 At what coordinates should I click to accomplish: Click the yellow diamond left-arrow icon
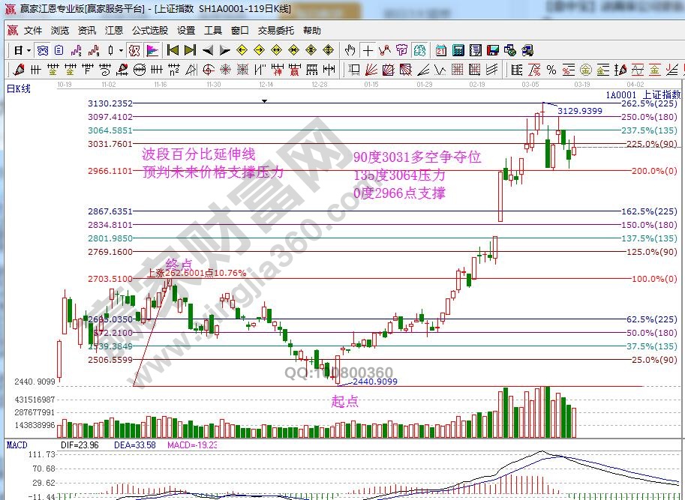(x=242, y=50)
